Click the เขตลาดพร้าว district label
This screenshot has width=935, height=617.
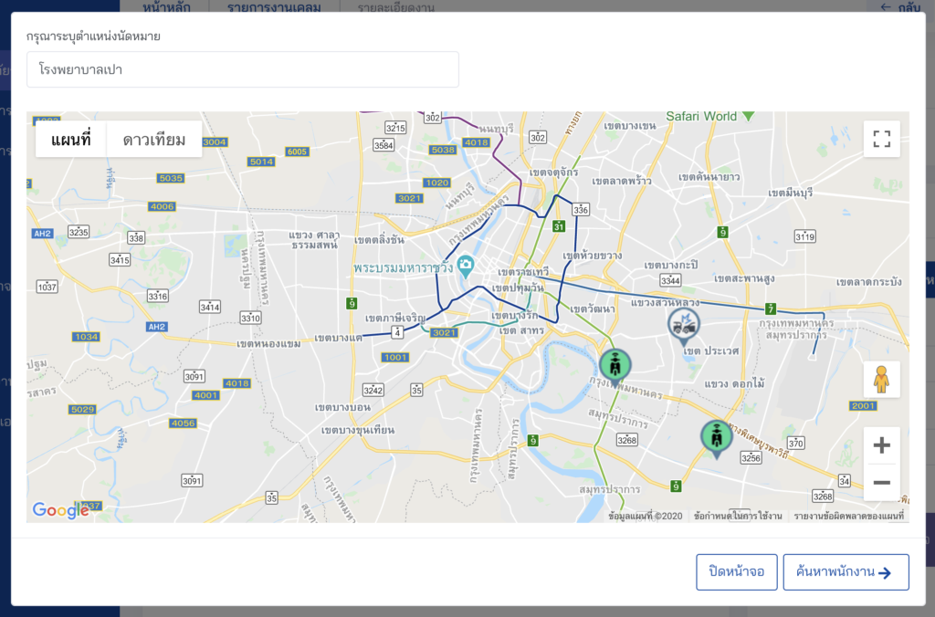pos(621,181)
